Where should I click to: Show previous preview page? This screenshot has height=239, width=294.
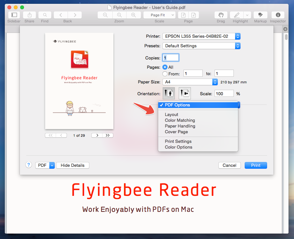tap(61, 135)
